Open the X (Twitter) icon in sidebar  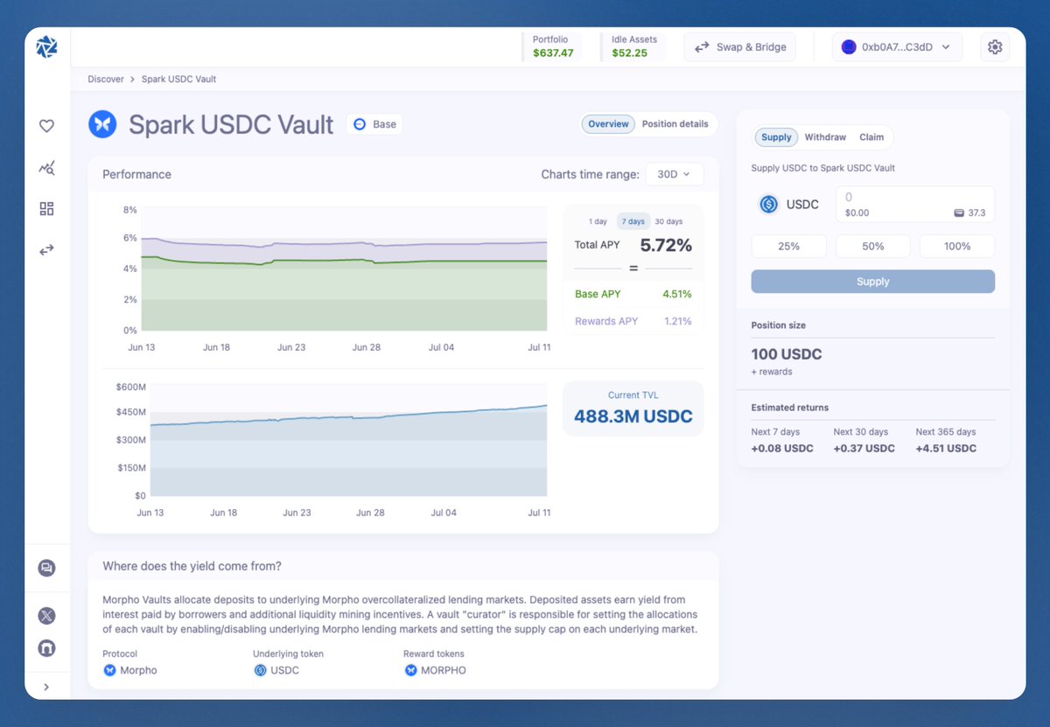[x=46, y=615]
